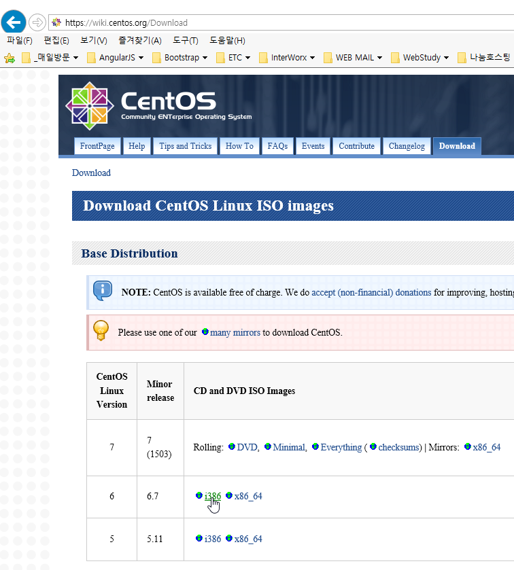The width and height of the screenshot is (514, 570).
Task: Open the accept (non-financial) donations link
Action: point(371,293)
